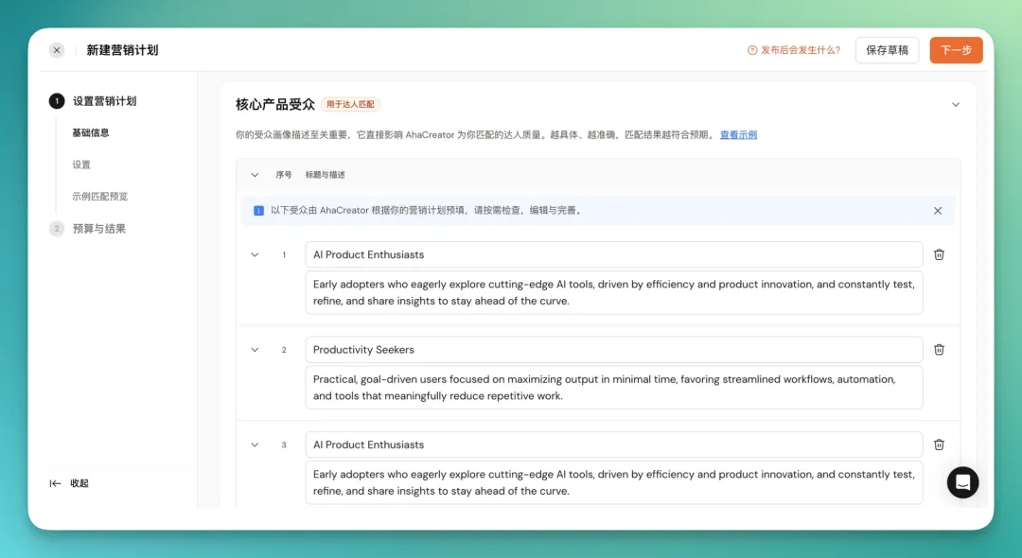Image resolution: width=1022 pixels, height=558 pixels.
Task: Select 设置 in the sidebar
Action: click(80, 164)
